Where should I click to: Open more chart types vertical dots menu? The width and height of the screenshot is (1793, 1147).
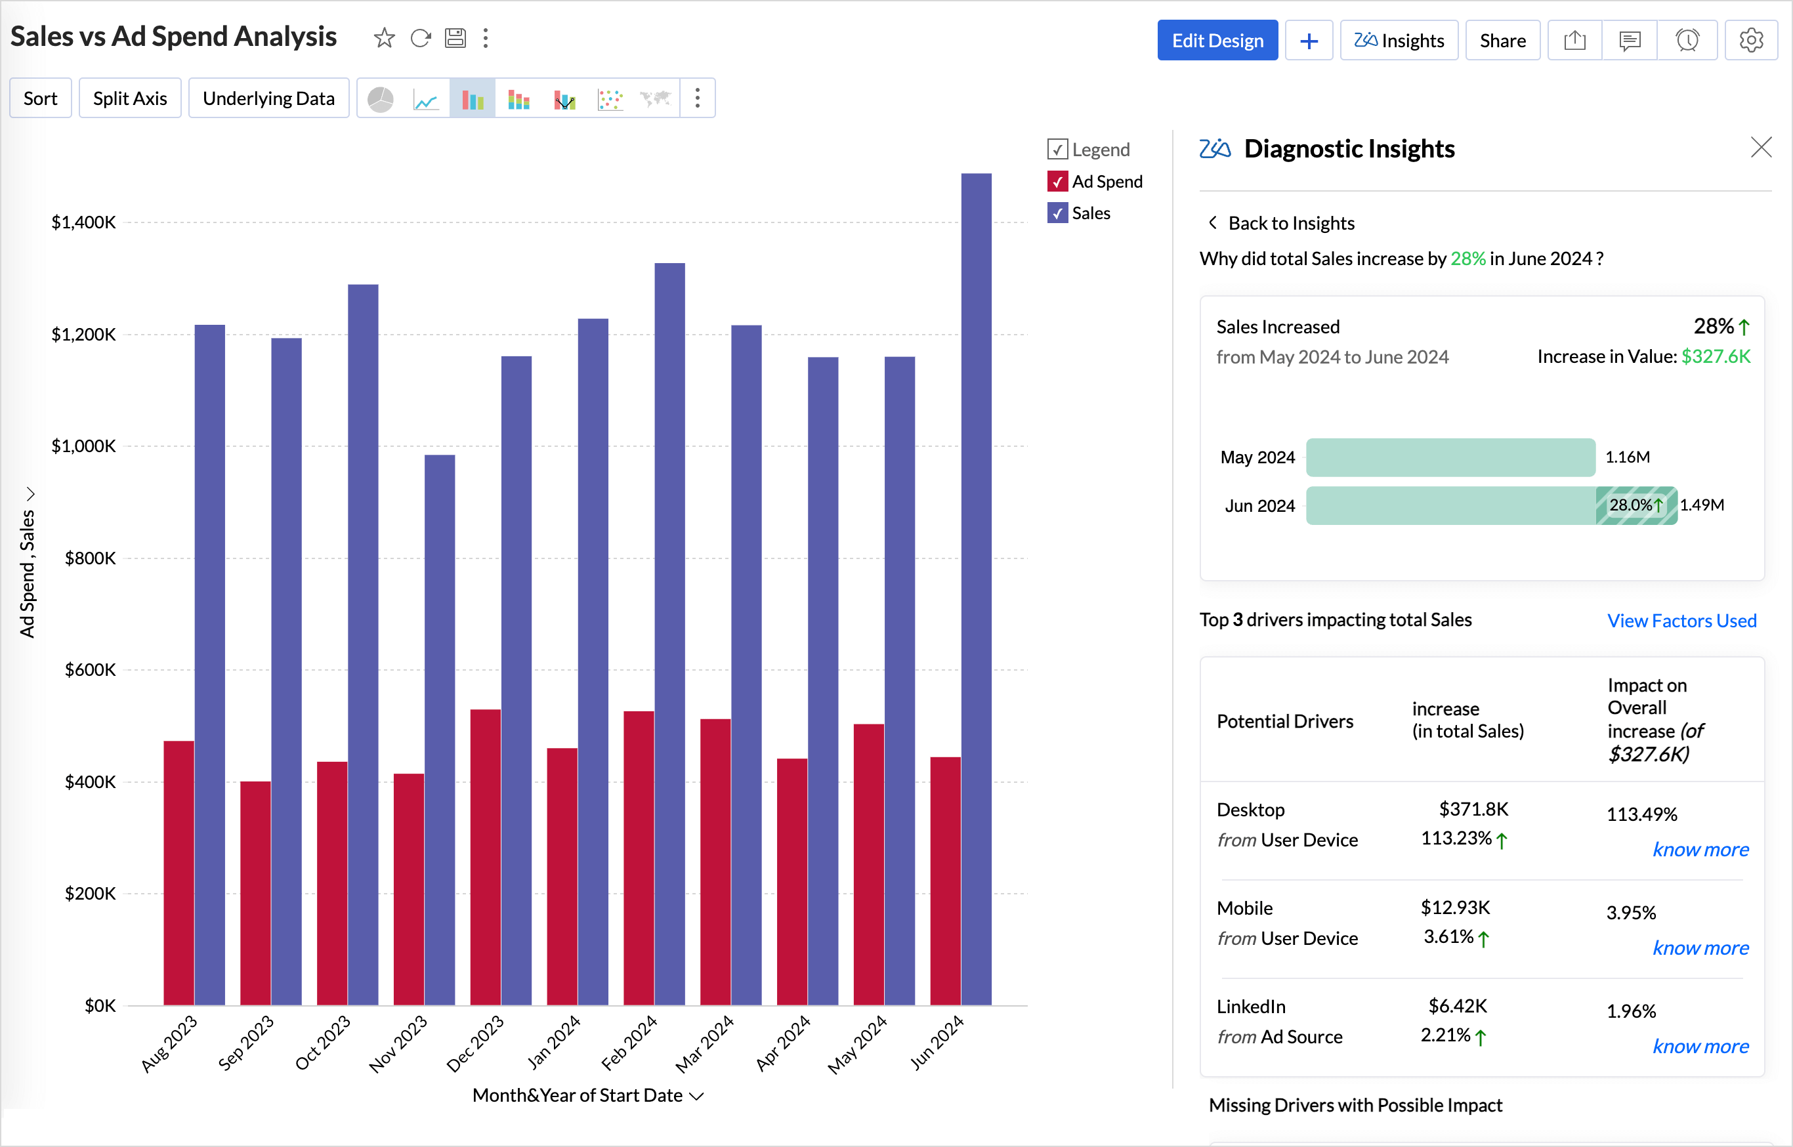(x=697, y=98)
